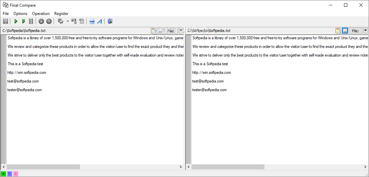Viewport: 369px width, 177px height.
Task: Click 'We review and categorize' line in left pane
Action: click(96, 47)
